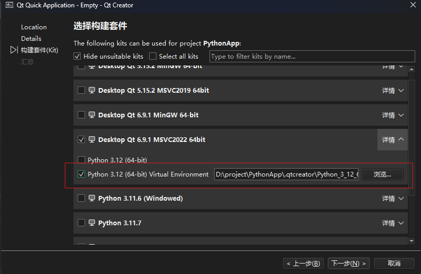Image resolution: width=421 pixels, height=274 pixels.
Task: Click the current-step arrow icon beside 构建套件(Kit)
Action: point(14,50)
